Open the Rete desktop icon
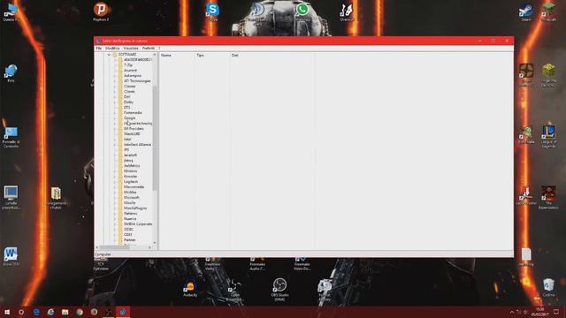566x318 pixels. coord(11,73)
